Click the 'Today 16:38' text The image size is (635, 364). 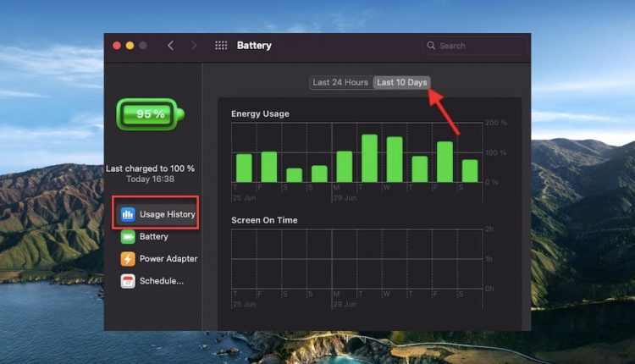[150, 179]
